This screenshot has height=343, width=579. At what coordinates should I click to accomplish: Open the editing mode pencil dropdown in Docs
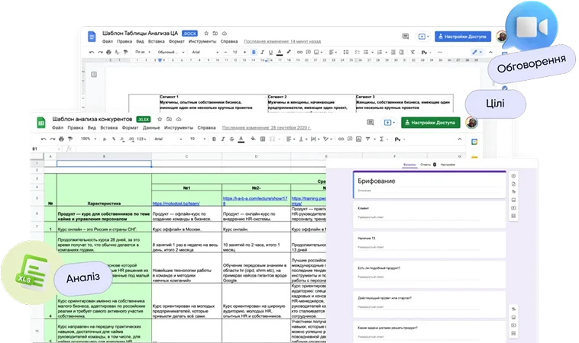tap(477, 53)
